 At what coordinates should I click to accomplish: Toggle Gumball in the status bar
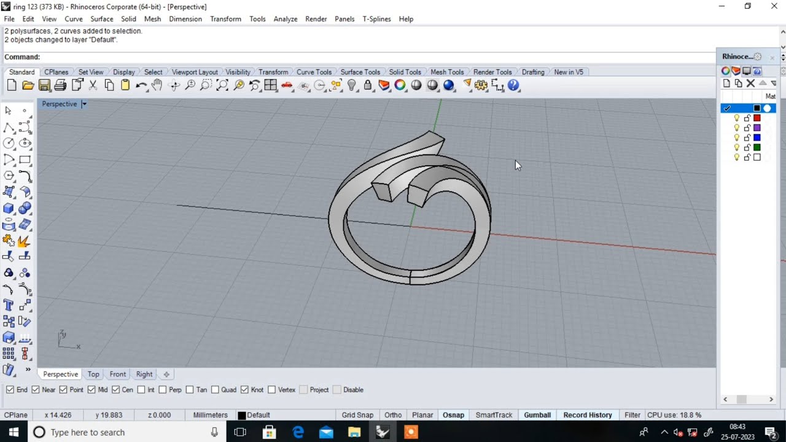[x=537, y=415]
